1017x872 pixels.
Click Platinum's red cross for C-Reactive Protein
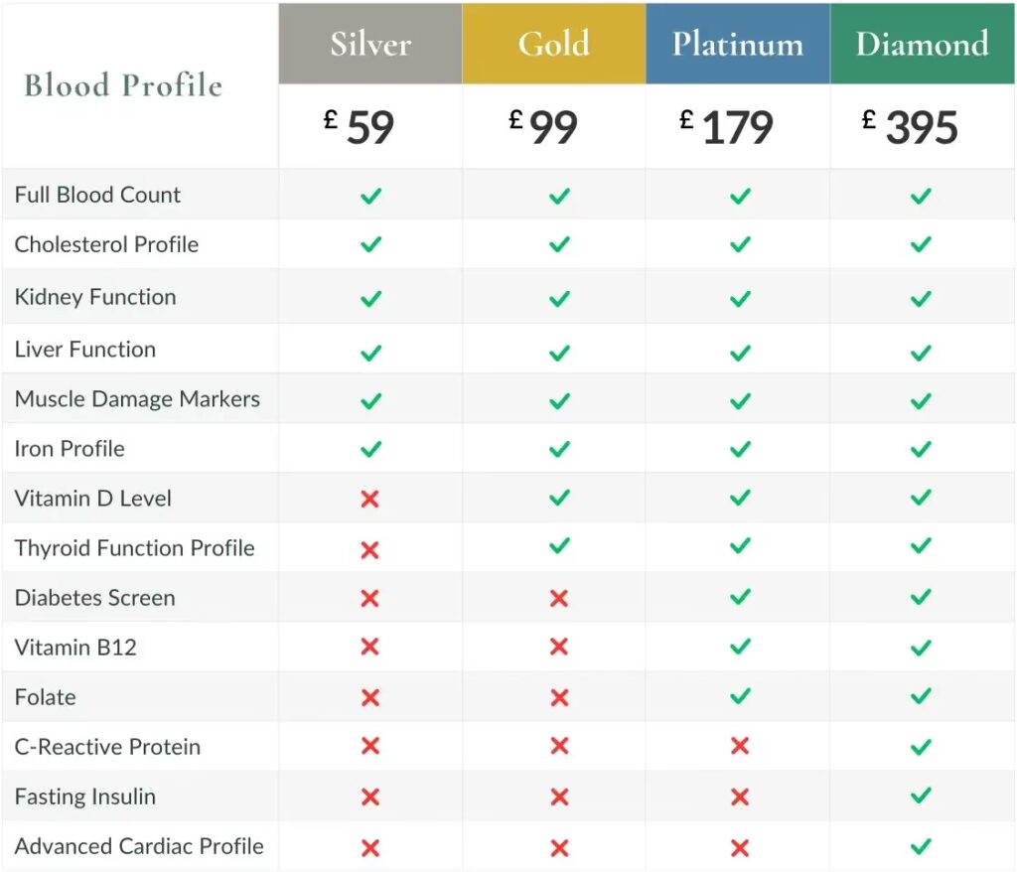(x=740, y=747)
